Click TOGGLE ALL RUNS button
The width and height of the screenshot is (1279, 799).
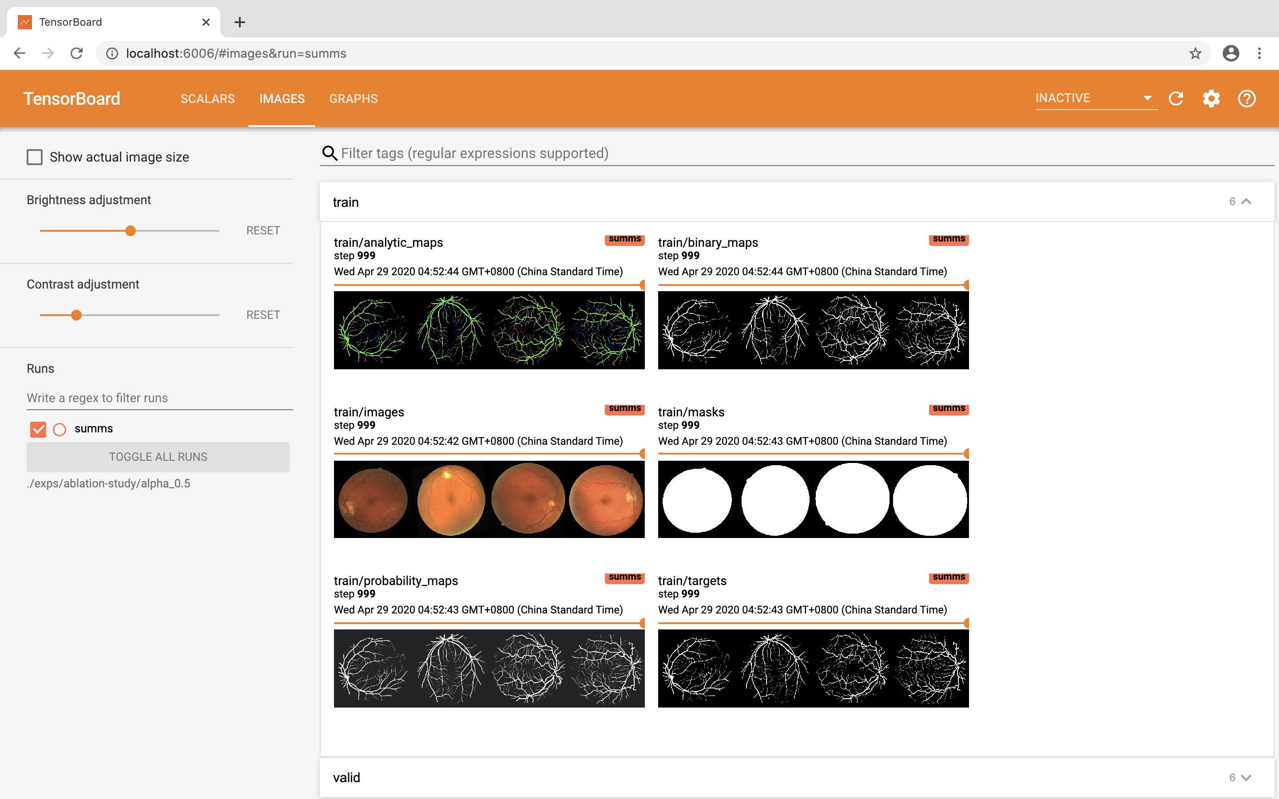click(x=158, y=457)
